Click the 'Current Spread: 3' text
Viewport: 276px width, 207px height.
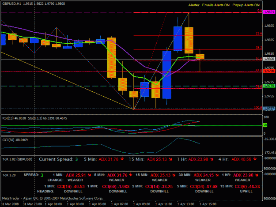point(58,159)
